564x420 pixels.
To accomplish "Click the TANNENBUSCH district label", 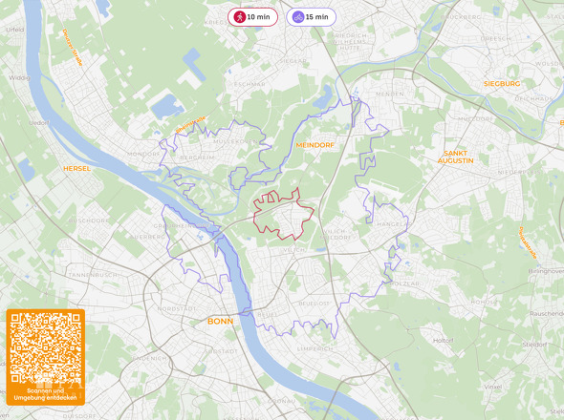I will pos(93,275).
